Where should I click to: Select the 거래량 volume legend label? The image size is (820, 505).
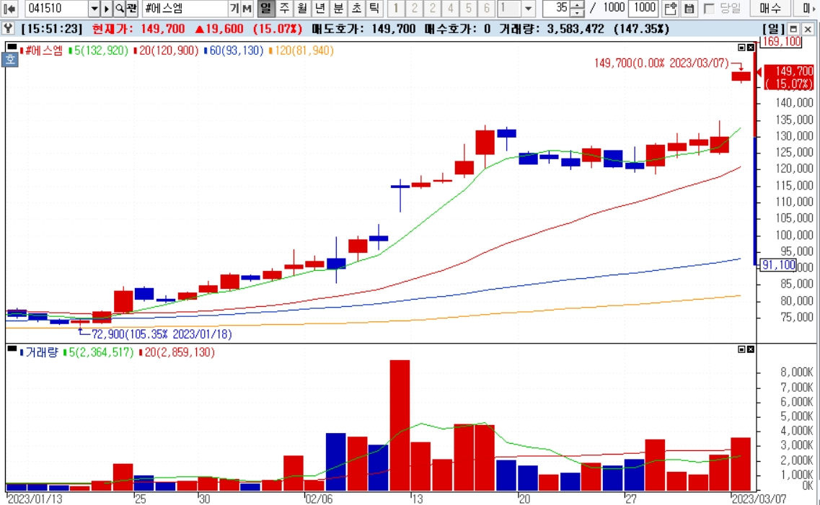[39, 352]
